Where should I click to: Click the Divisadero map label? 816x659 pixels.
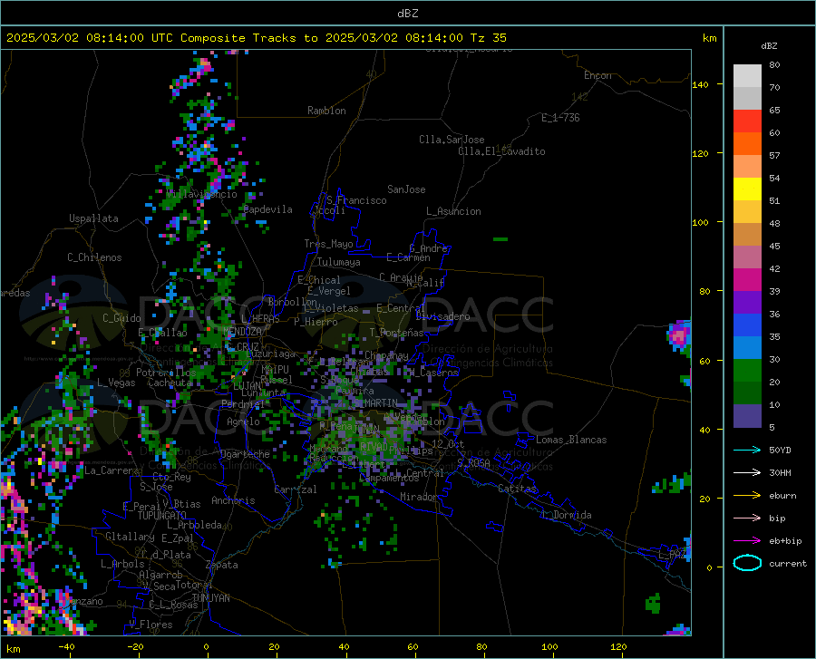click(x=442, y=316)
